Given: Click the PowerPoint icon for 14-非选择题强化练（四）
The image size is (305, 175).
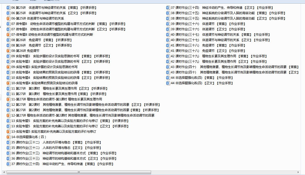Looking at the screenshot, I should tap(8, 137).
